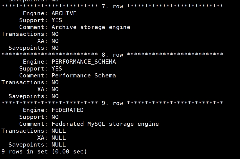Click 'Federated MySQL storage engine' comment

pos(105,124)
